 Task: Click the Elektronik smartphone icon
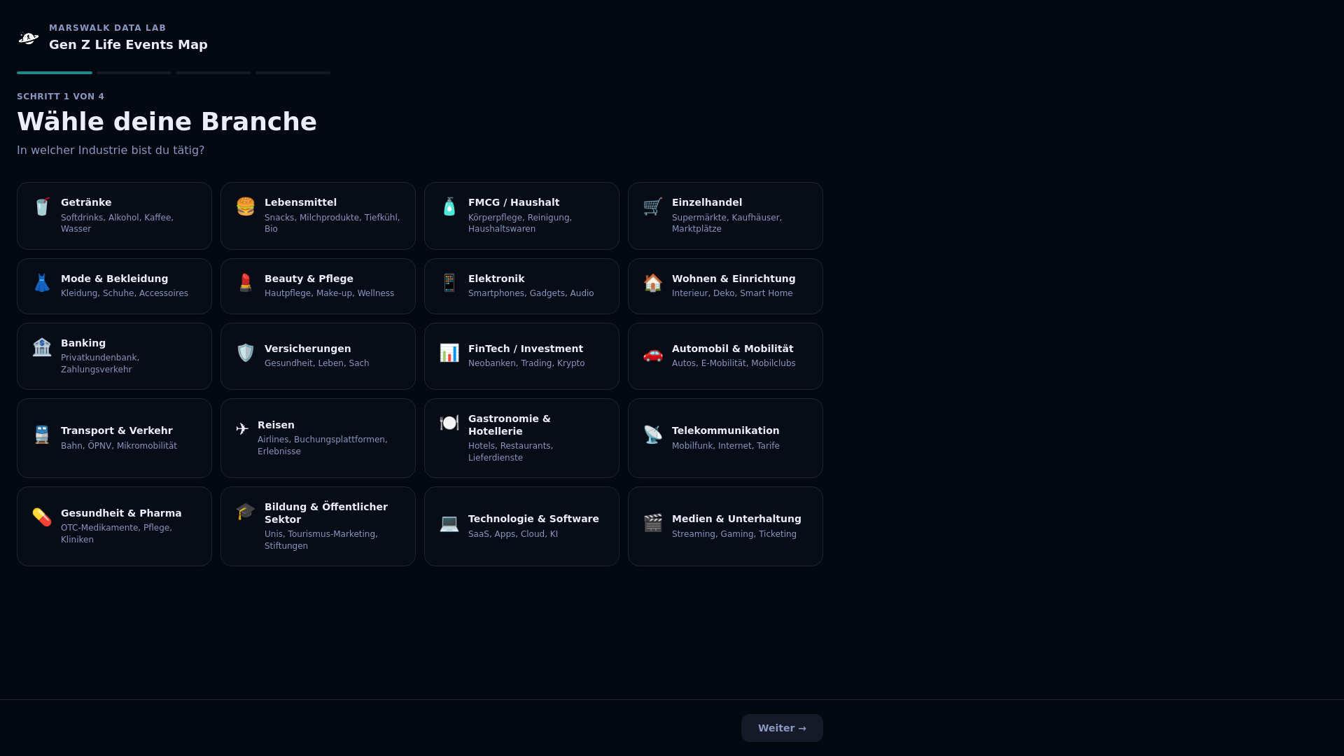tap(449, 283)
